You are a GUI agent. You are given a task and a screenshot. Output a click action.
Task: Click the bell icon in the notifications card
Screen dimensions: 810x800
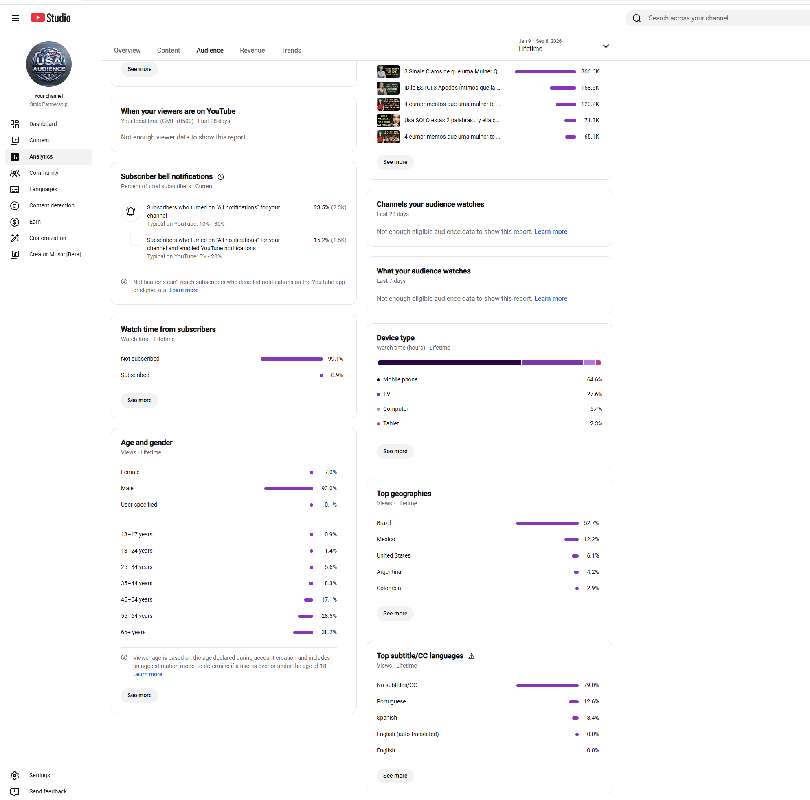(131, 212)
